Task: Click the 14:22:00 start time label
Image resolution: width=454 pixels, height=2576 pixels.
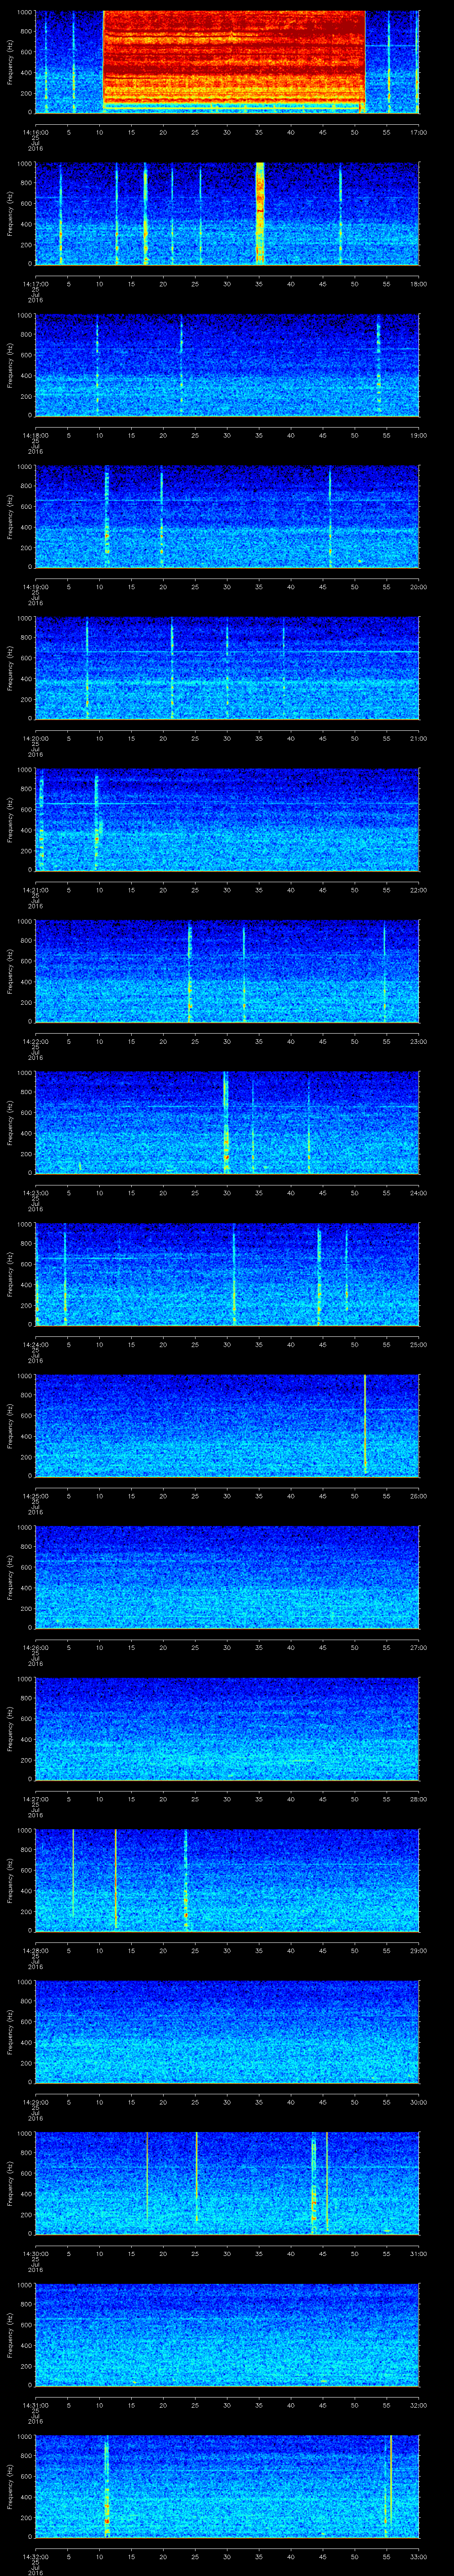Action: tap(35, 1041)
